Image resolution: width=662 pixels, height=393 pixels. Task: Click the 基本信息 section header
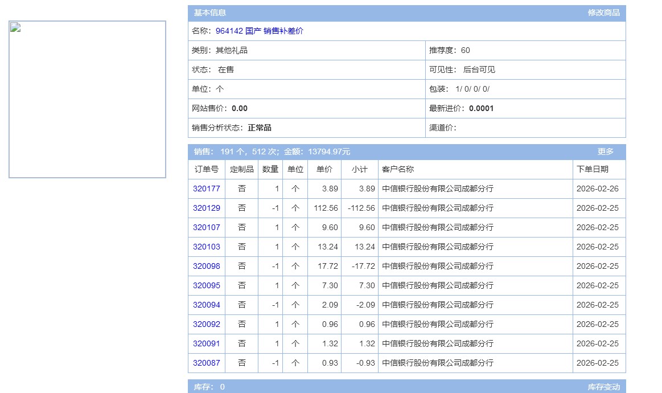coord(209,13)
